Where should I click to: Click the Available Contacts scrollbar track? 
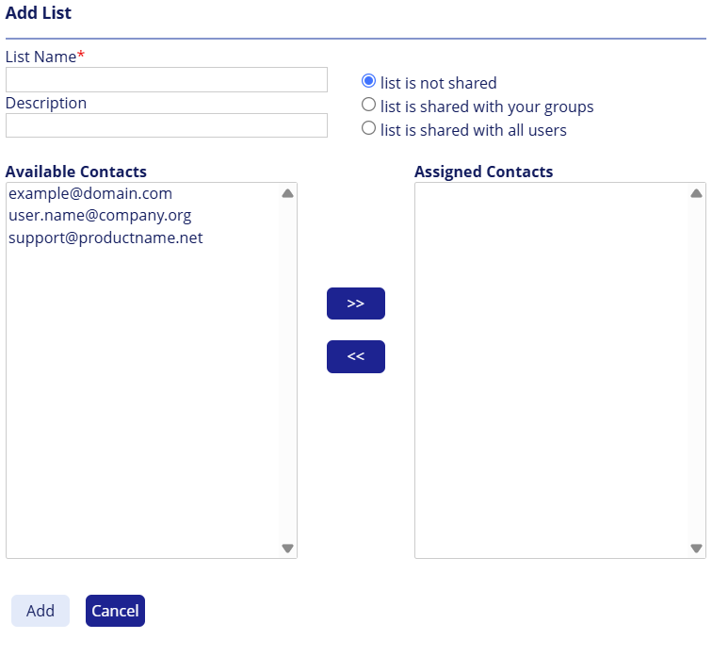[287, 377]
